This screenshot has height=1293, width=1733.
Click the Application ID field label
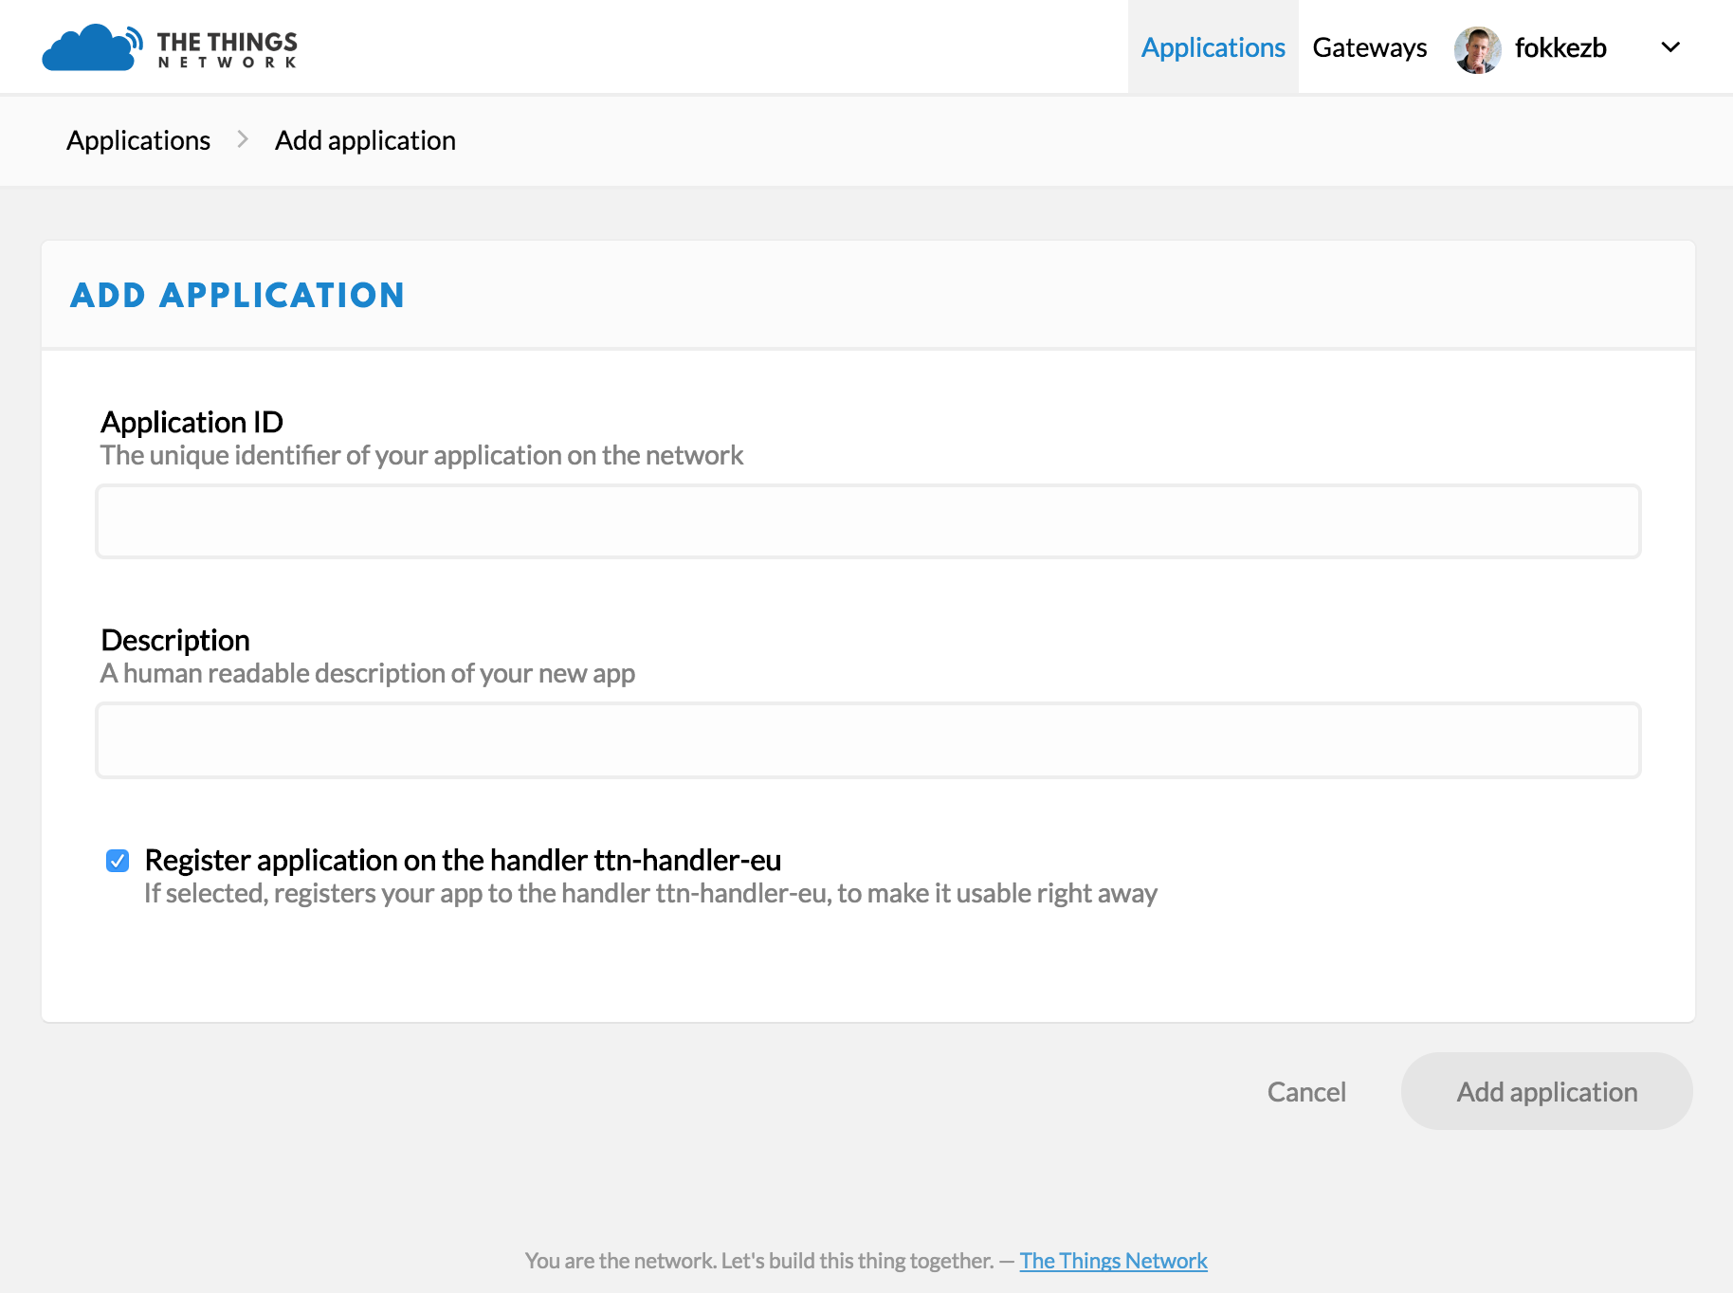tap(192, 422)
